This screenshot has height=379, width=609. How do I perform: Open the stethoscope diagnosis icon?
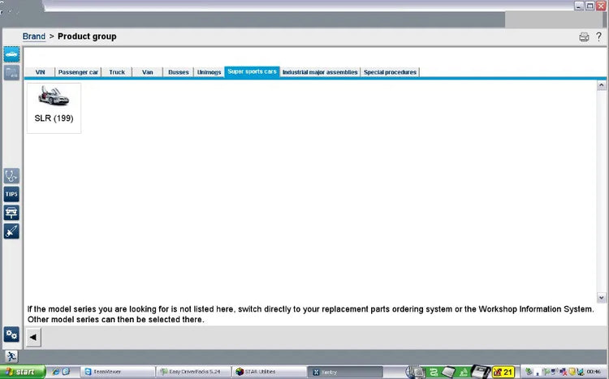click(11, 176)
